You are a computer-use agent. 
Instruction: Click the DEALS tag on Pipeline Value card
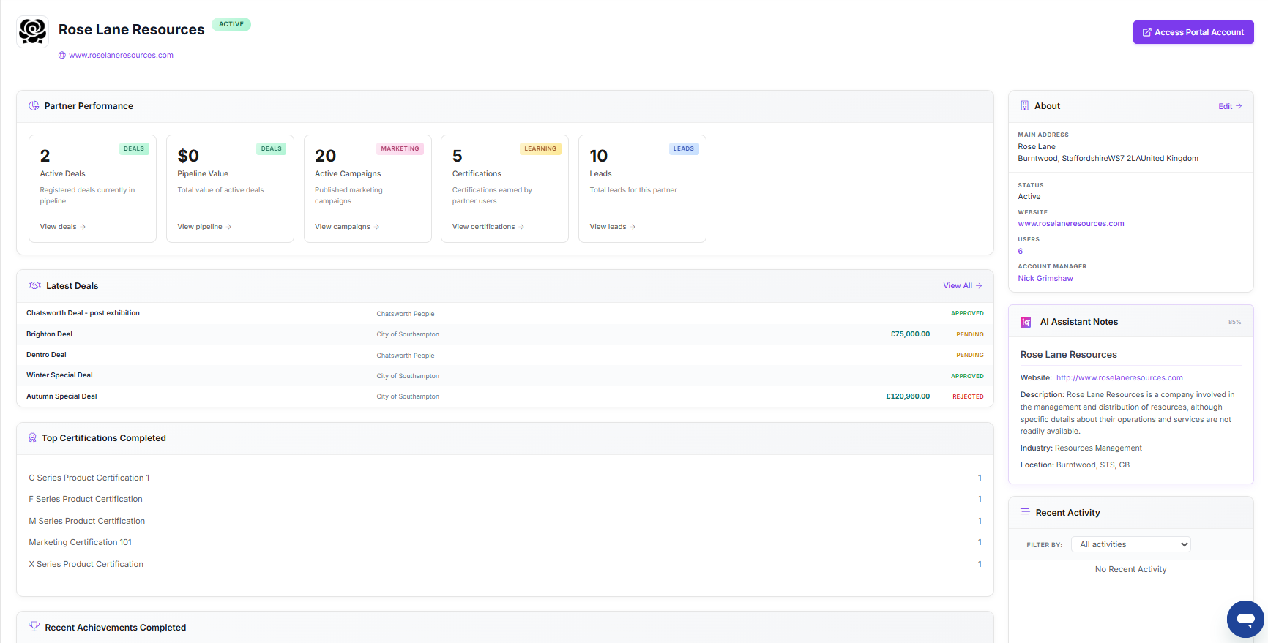click(272, 148)
